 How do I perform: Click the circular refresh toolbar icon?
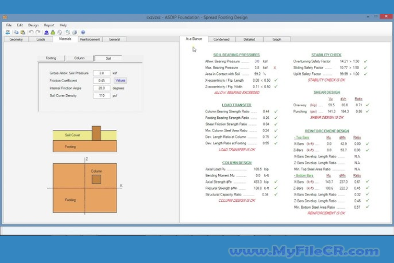pyautogui.click(x=60, y=32)
